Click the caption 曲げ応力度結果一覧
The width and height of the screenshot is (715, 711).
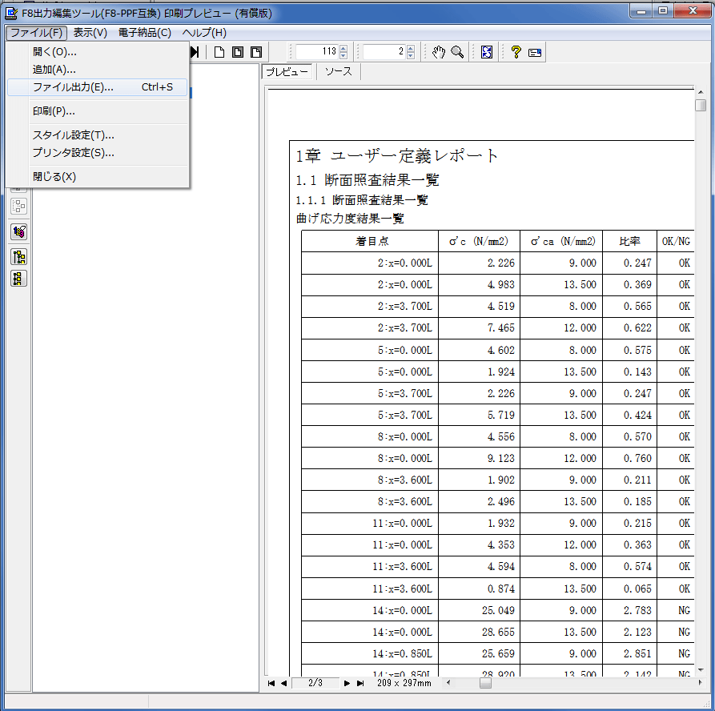350,219
